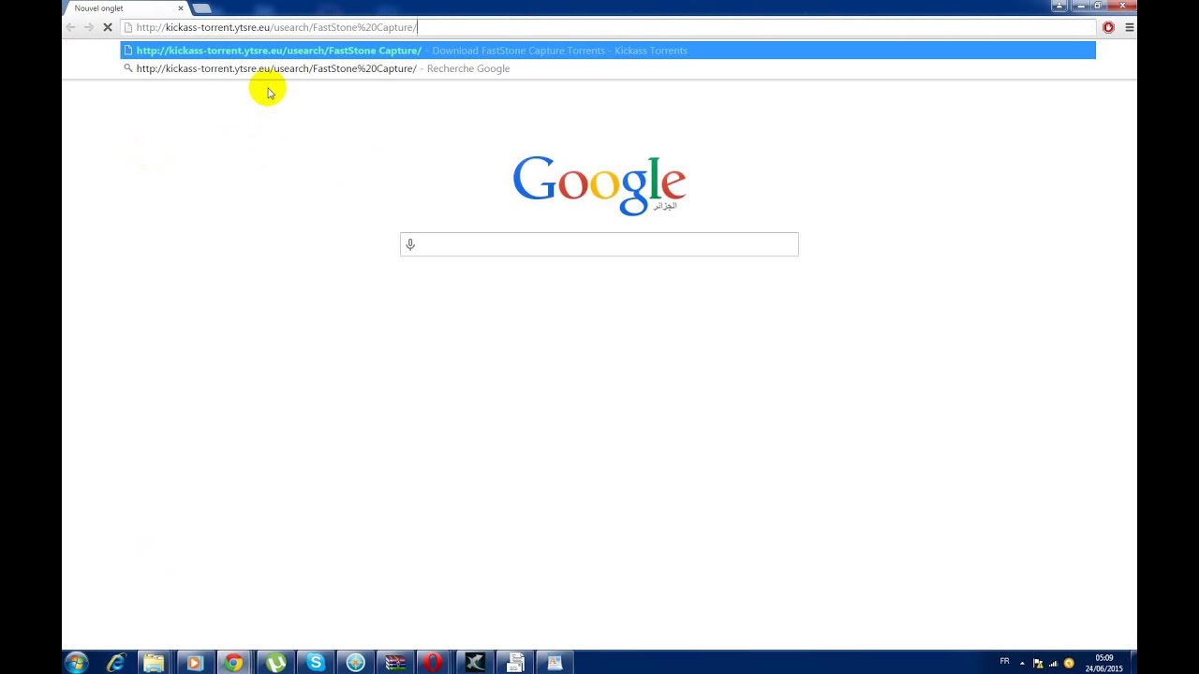Click the address bar URL field

(609, 27)
